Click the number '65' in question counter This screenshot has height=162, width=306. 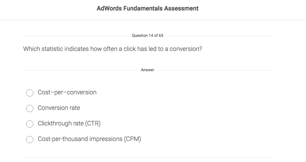(x=161, y=35)
